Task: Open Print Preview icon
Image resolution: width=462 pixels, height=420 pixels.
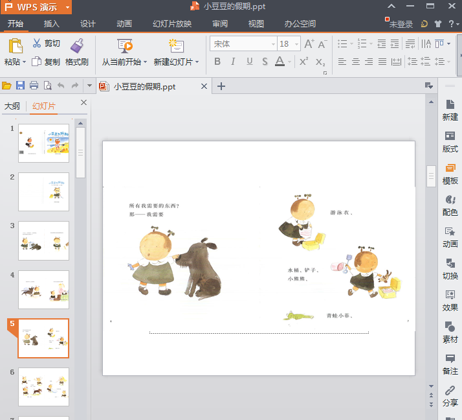Action: [x=47, y=86]
